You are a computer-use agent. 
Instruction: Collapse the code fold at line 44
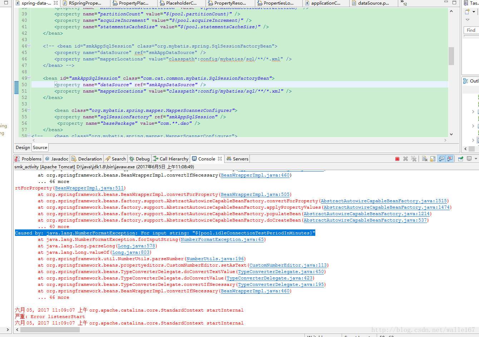tap(29, 46)
